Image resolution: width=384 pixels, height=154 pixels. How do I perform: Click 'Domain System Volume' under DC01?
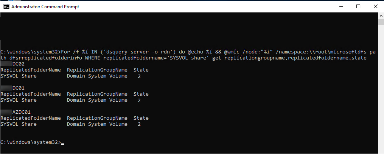coord(97,100)
